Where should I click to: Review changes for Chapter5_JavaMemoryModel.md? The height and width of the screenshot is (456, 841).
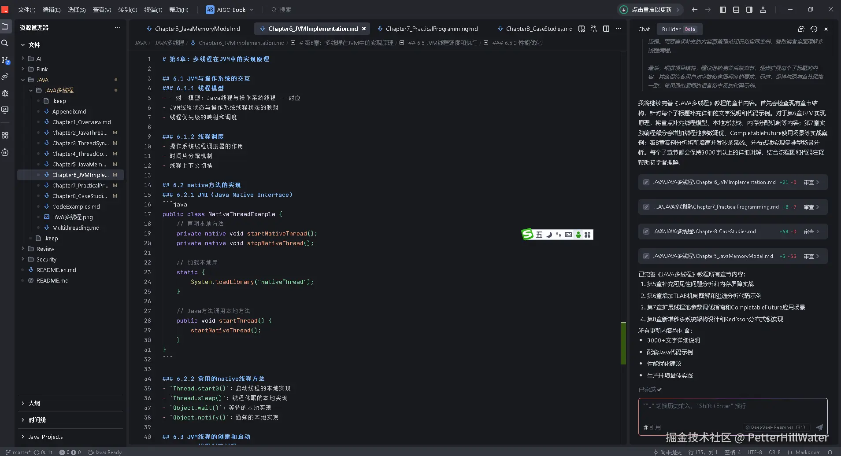click(811, 256)
